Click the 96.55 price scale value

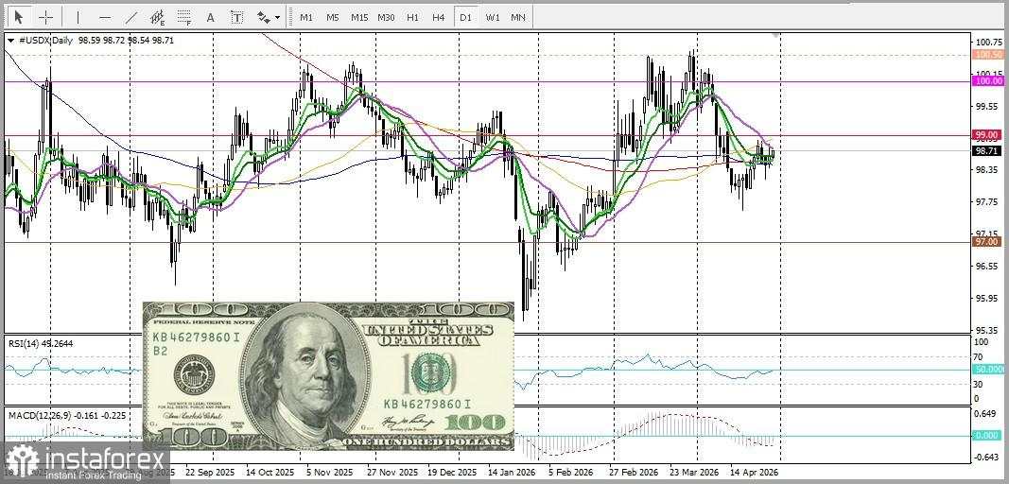(x=988, y=267)
